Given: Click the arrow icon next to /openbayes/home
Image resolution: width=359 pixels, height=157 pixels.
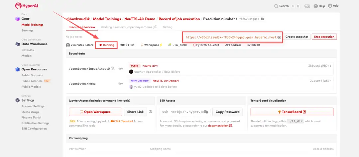Looking at the screenshot, I should (x=121, y=84).
